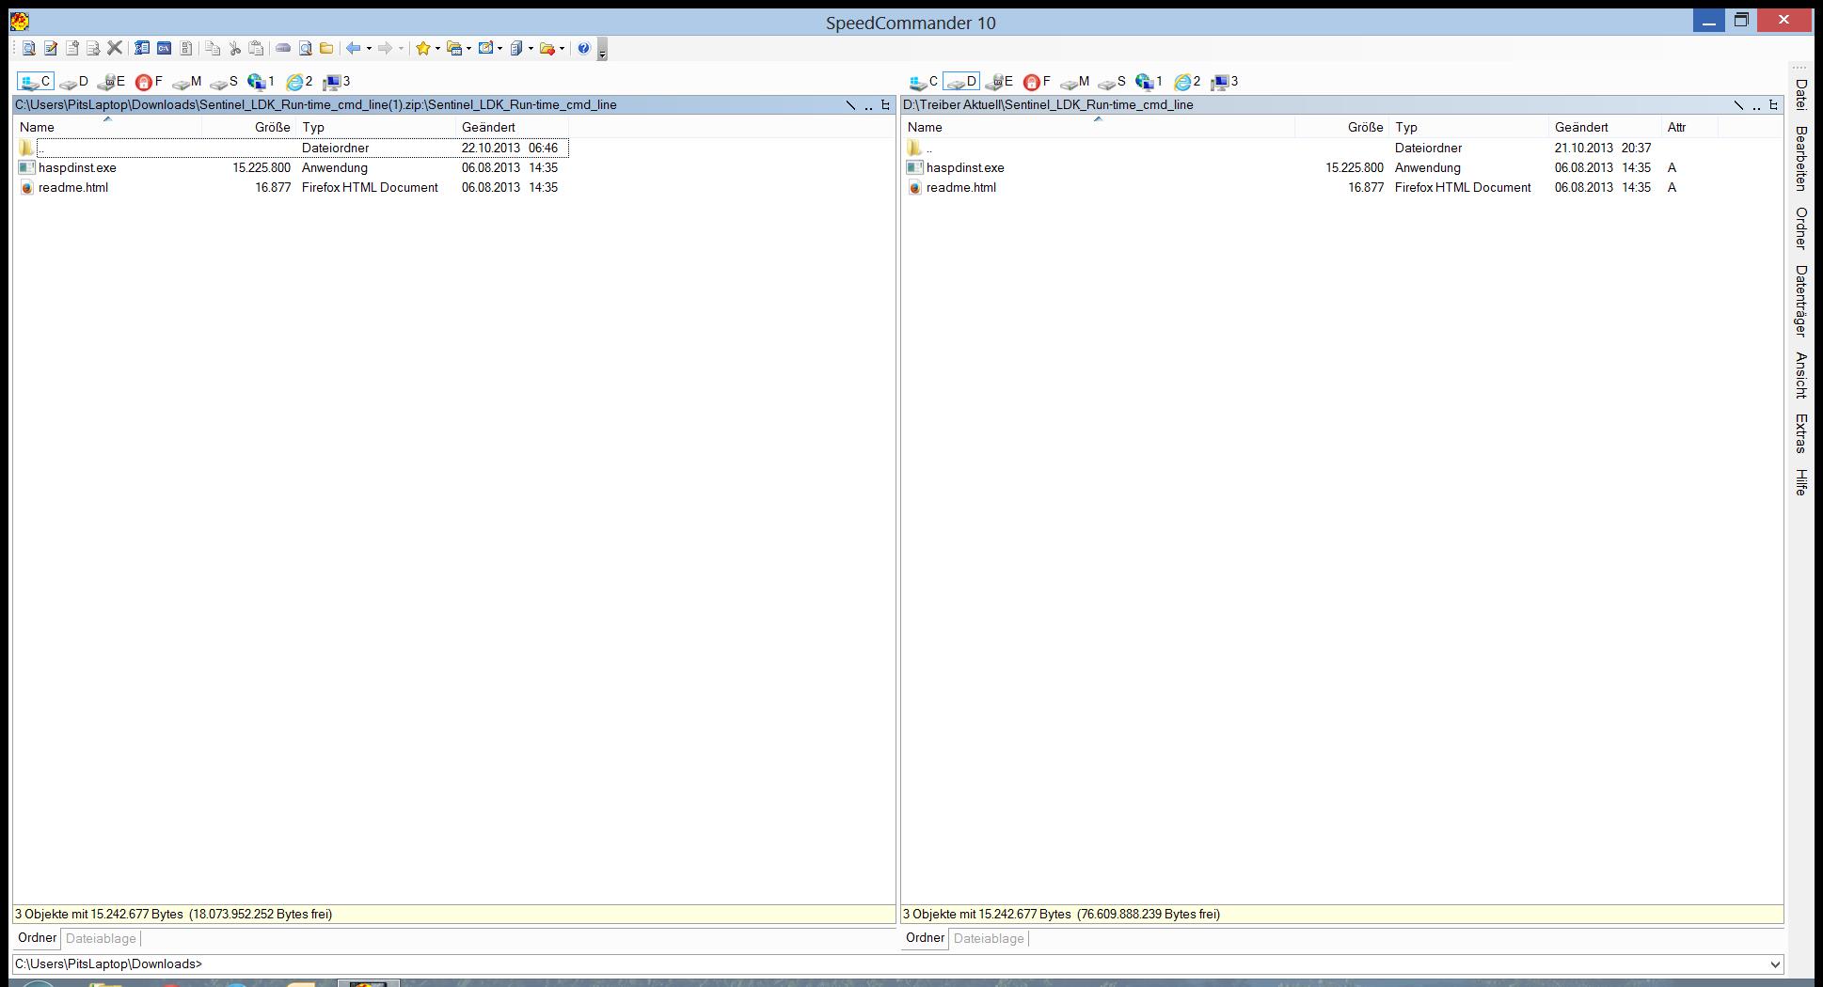This screenshot has width=1823, height=987.
Task: Switch to Dateiablage tab in left panel
Action: [x=101, y=938]
